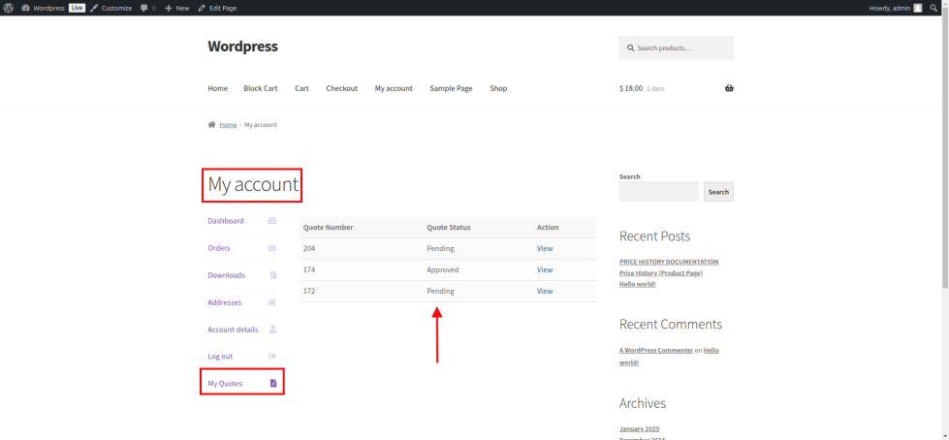949x440 pixels.
Task: Click the admin bar search magnifier icon
Action: point(933,8)
